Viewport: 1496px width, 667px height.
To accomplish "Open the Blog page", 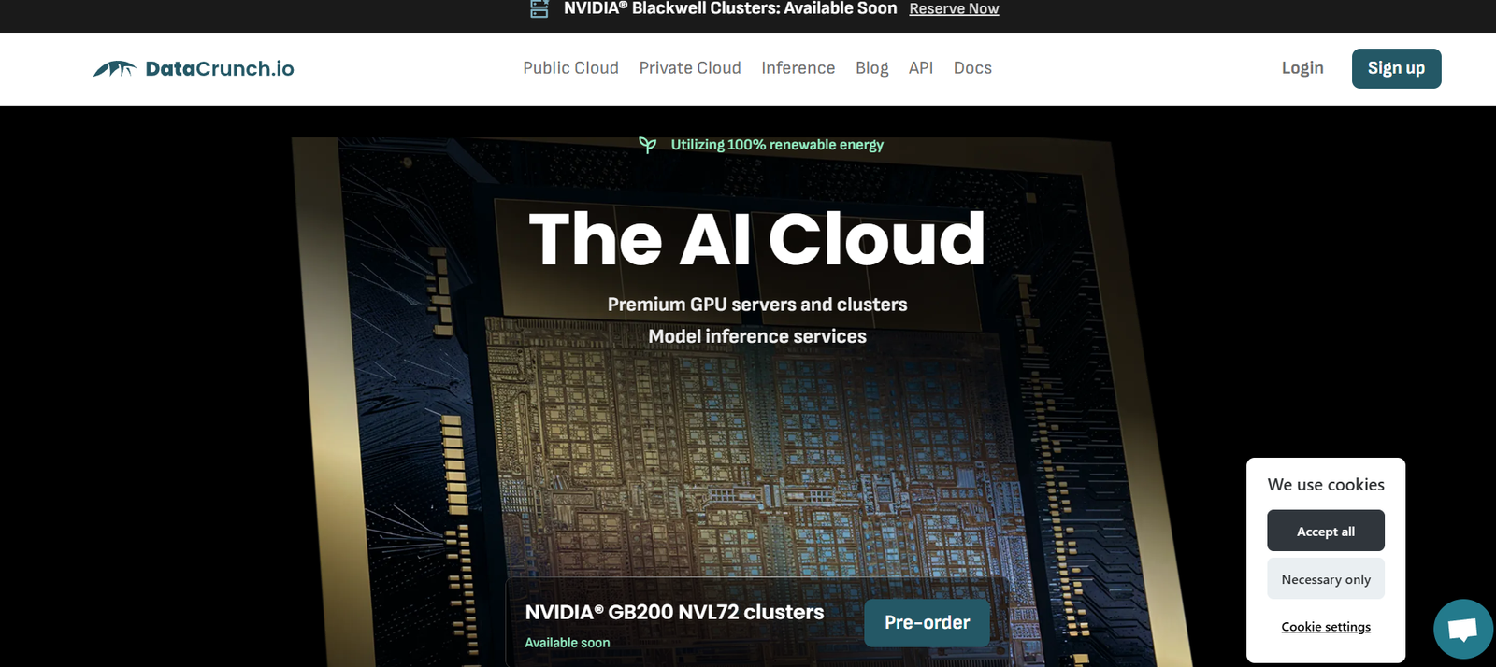I will coord(871,68).
